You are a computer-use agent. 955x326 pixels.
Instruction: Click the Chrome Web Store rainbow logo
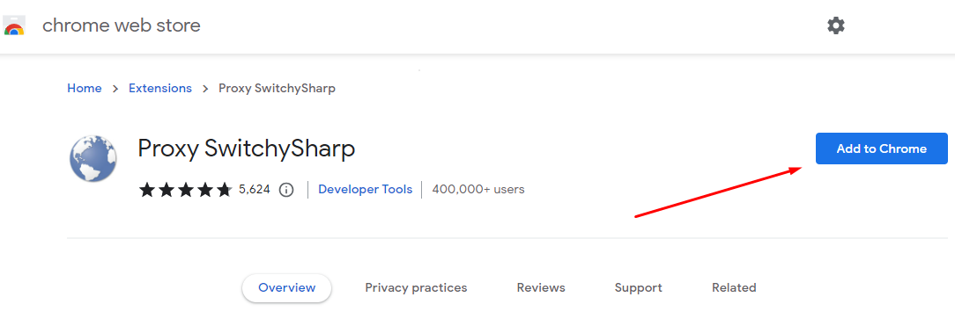(13, 26)
